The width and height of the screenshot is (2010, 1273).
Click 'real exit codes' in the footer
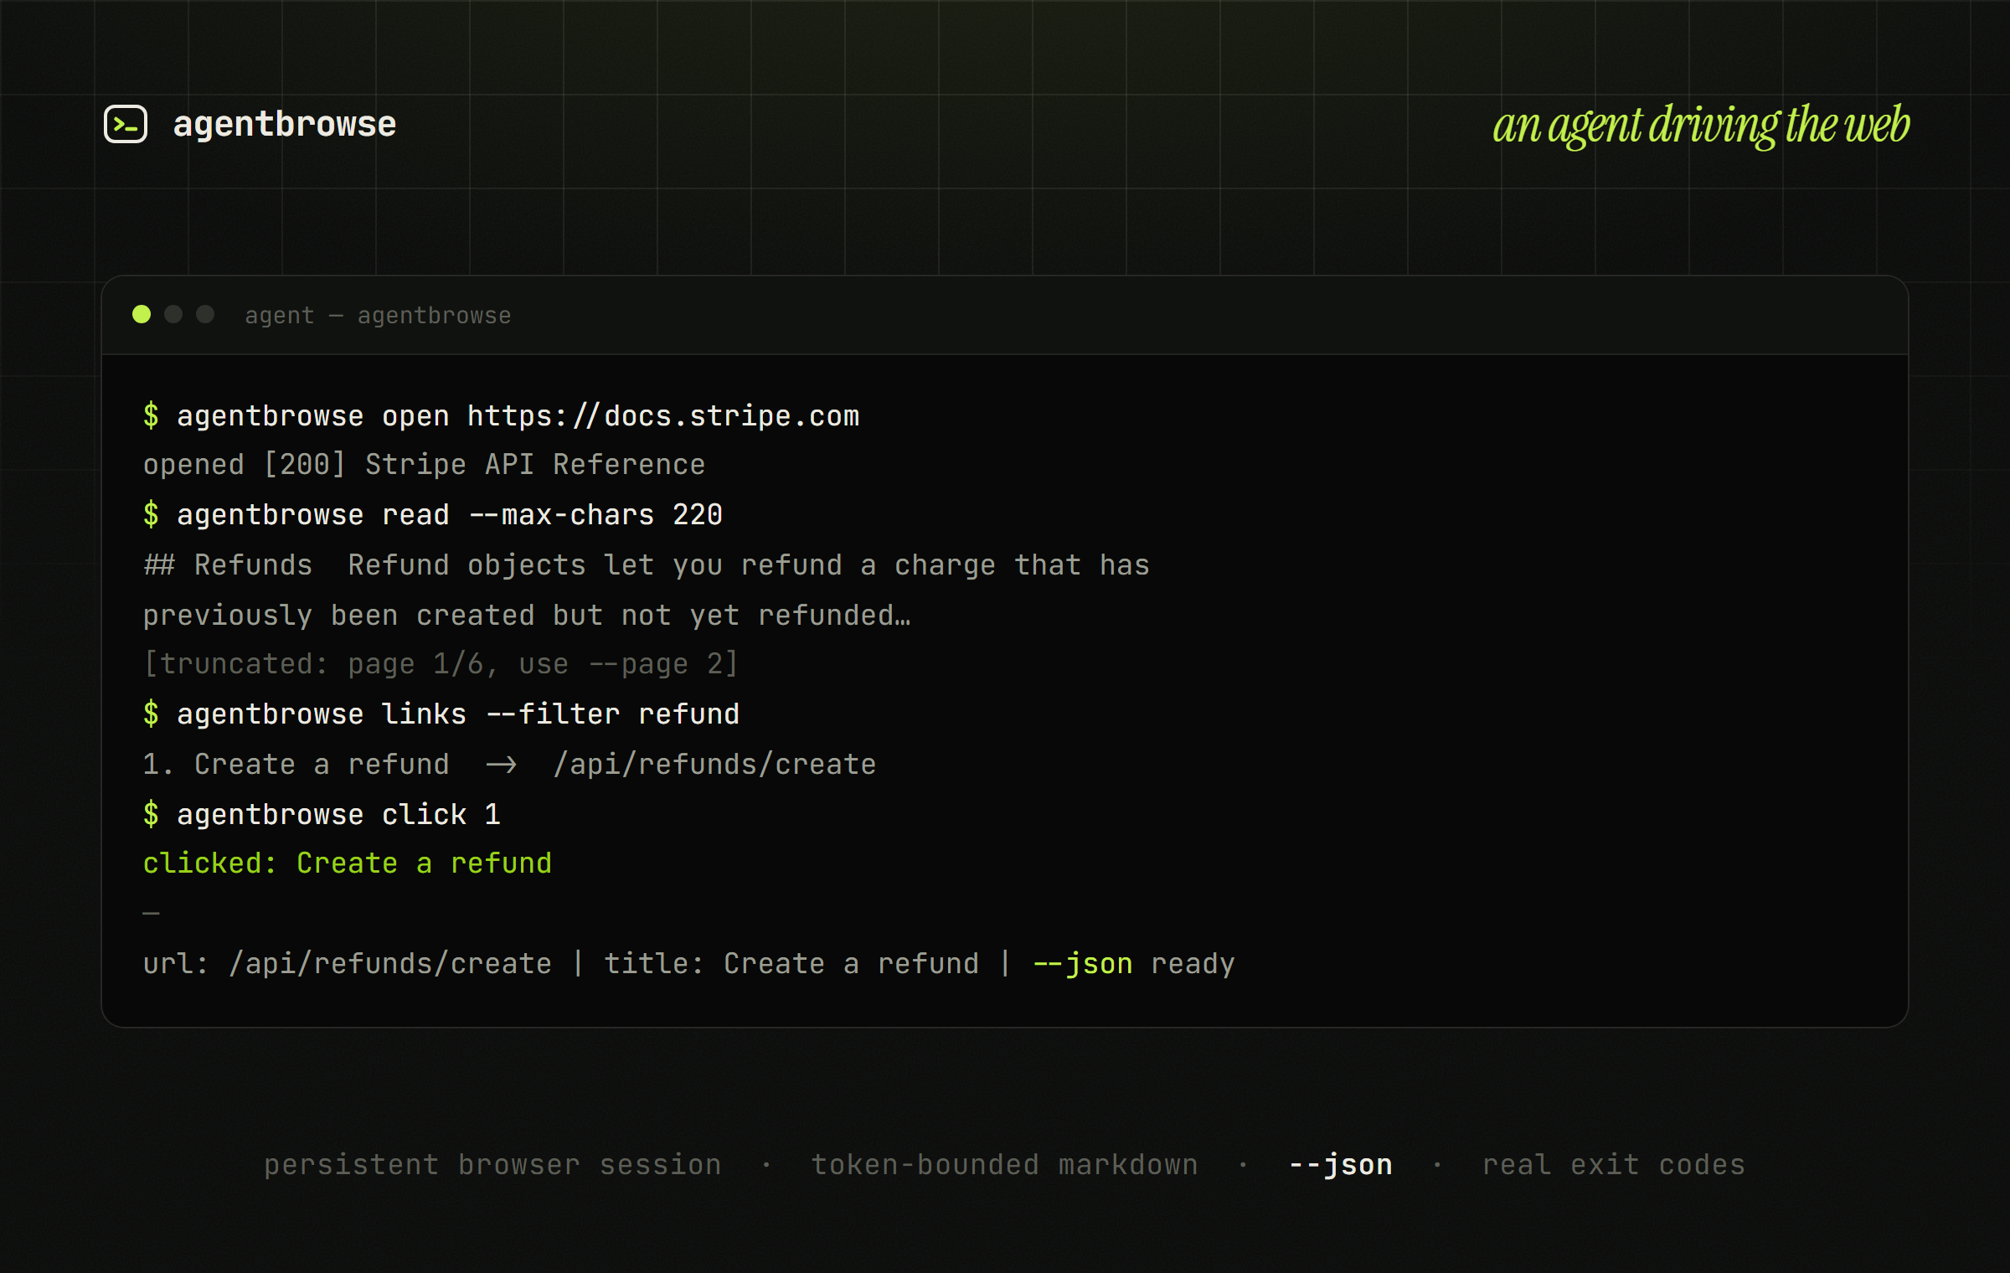point(1614,1165)
